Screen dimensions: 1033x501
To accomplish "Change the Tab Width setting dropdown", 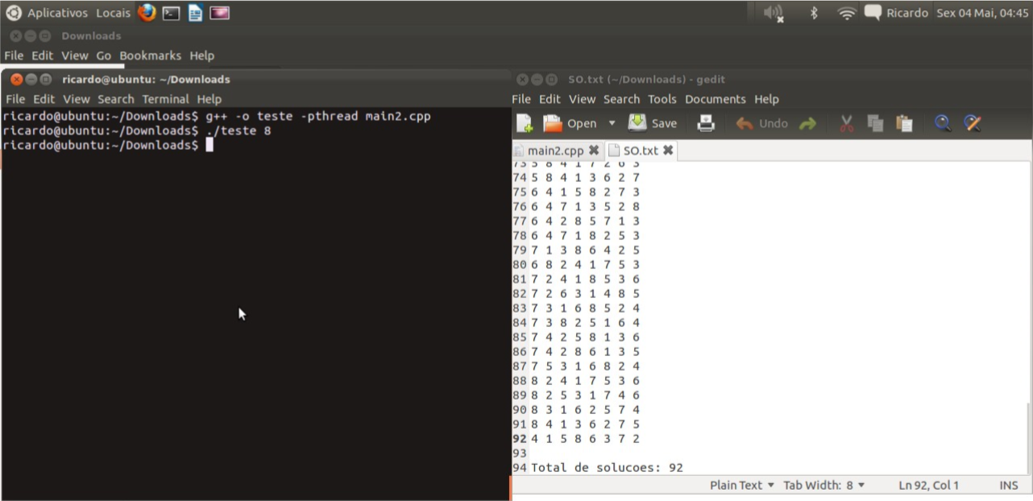I will click(x=823, y=485).
